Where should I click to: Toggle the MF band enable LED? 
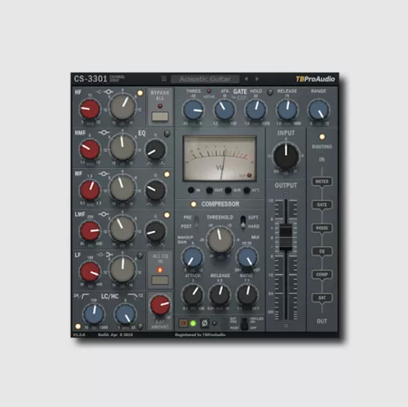(x=166, y=175)
